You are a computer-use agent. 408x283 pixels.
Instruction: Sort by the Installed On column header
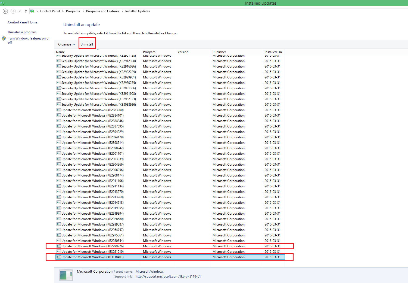coord(274,52)
